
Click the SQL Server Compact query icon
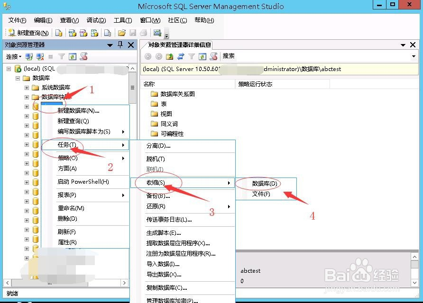(x=108, y=33)
